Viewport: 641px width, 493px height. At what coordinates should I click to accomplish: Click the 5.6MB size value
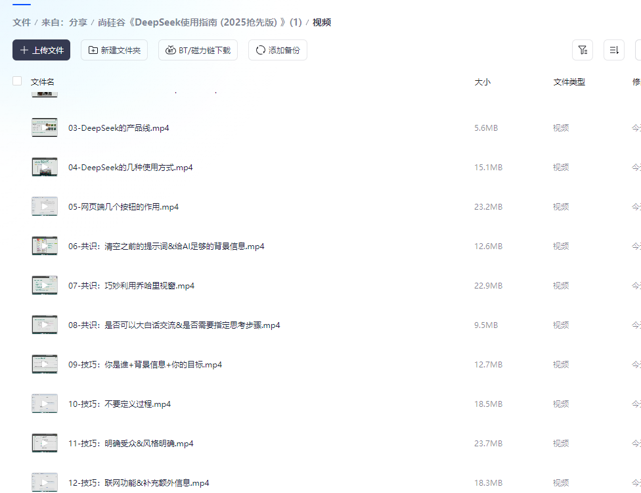486,128
